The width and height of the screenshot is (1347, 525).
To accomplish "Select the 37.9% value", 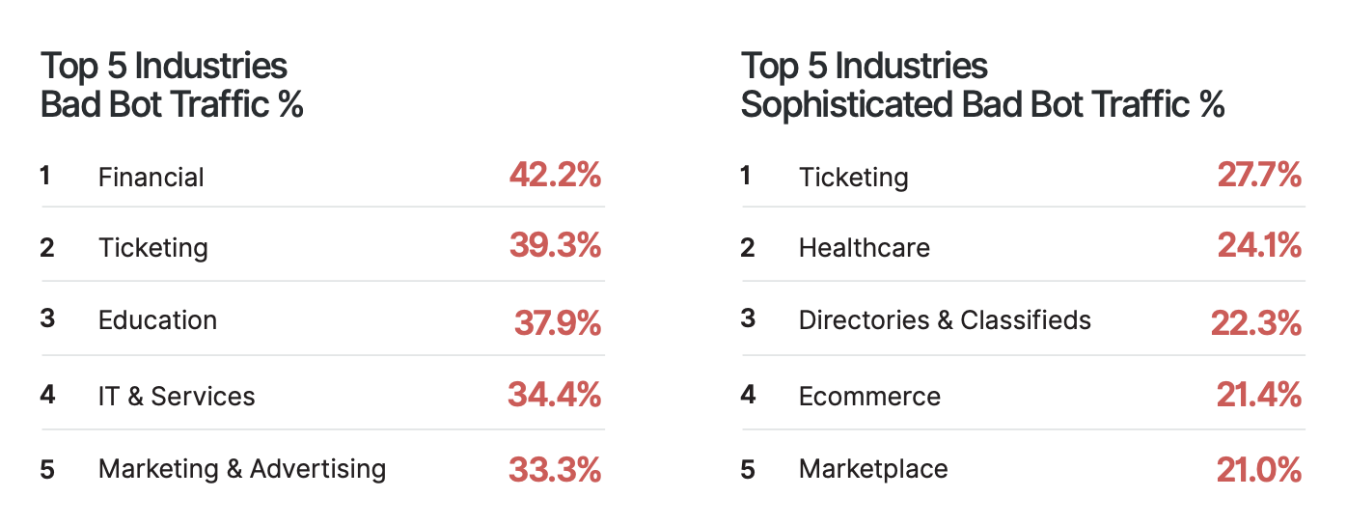I will (557, 322).
